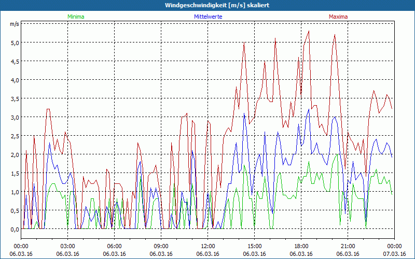Click the highest red Maxima peak after 18:00

pyautogui.click(x=309, y=31)
